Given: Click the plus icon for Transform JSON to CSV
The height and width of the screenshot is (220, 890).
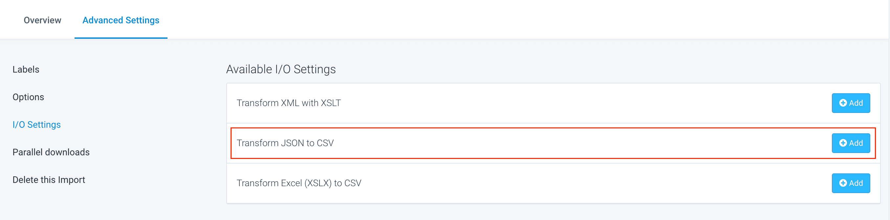Looking at the screenshot, I should coord(843,143).
